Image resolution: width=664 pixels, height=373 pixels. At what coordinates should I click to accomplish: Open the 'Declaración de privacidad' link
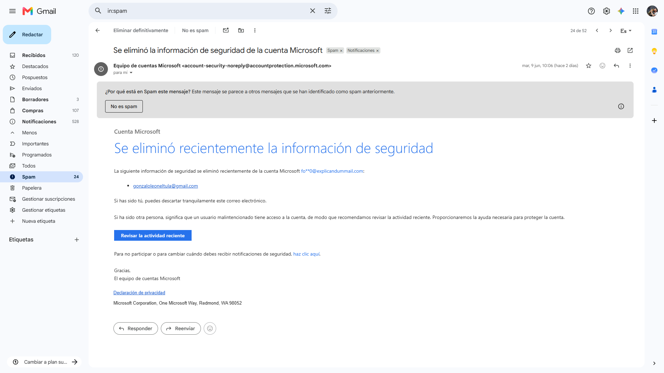click(139, 293)
